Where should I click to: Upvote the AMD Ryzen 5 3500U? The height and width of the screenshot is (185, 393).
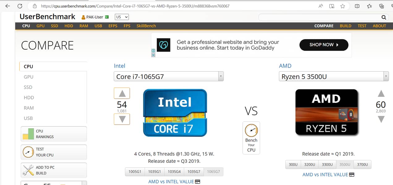(381, 93)
